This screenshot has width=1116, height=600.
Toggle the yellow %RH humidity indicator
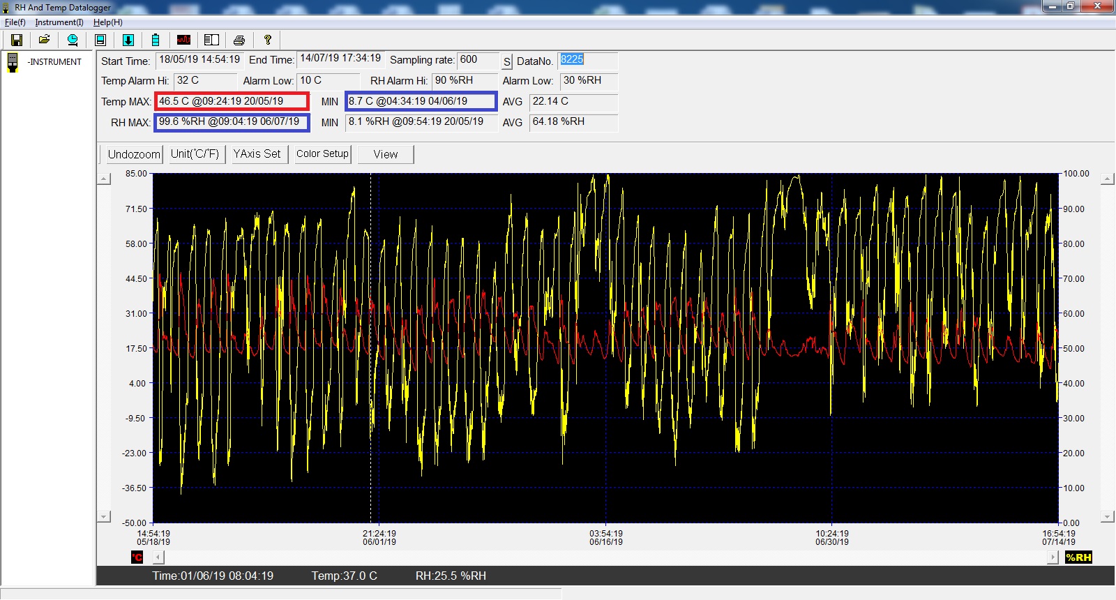coord(1078,557)
